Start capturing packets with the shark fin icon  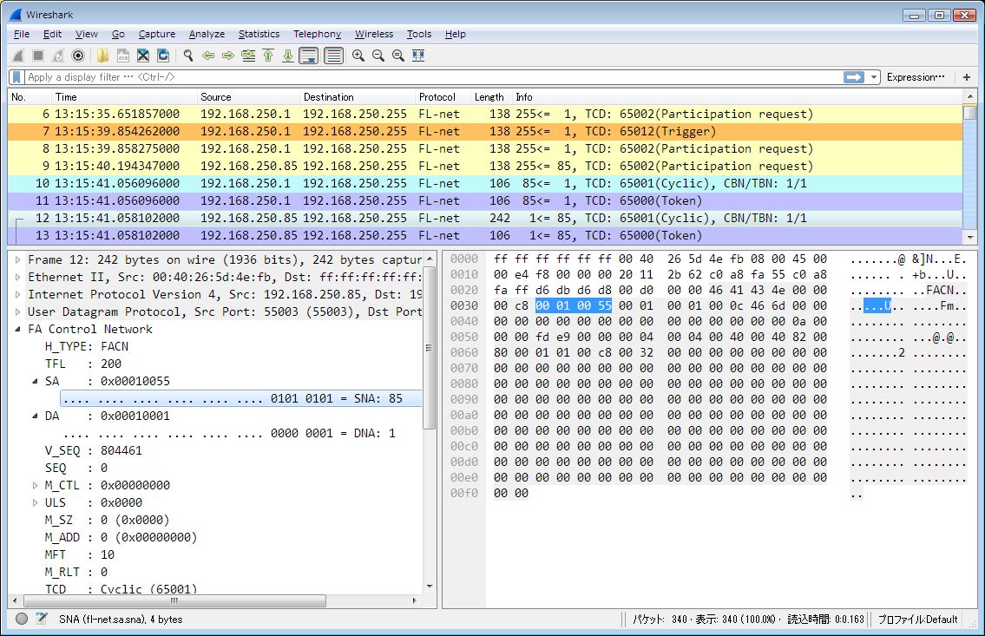click(x=18, y=56)
